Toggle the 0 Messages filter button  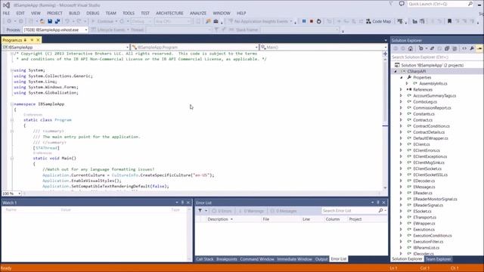284,211
